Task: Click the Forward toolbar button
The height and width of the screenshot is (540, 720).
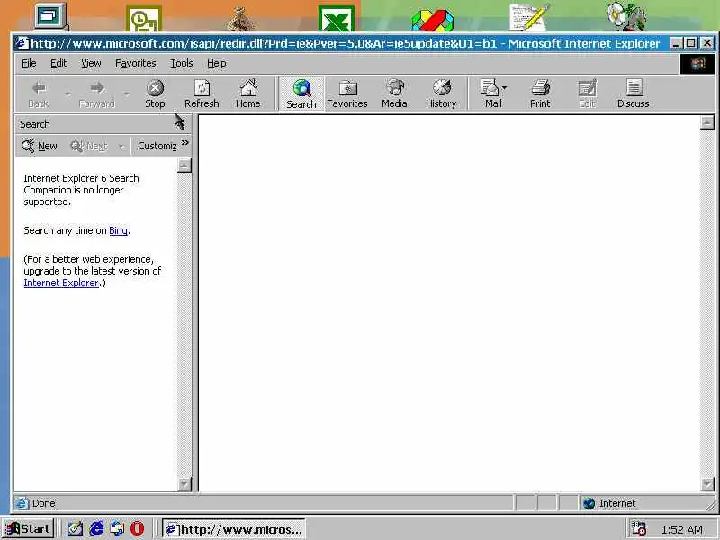Action: coord(97,94)
